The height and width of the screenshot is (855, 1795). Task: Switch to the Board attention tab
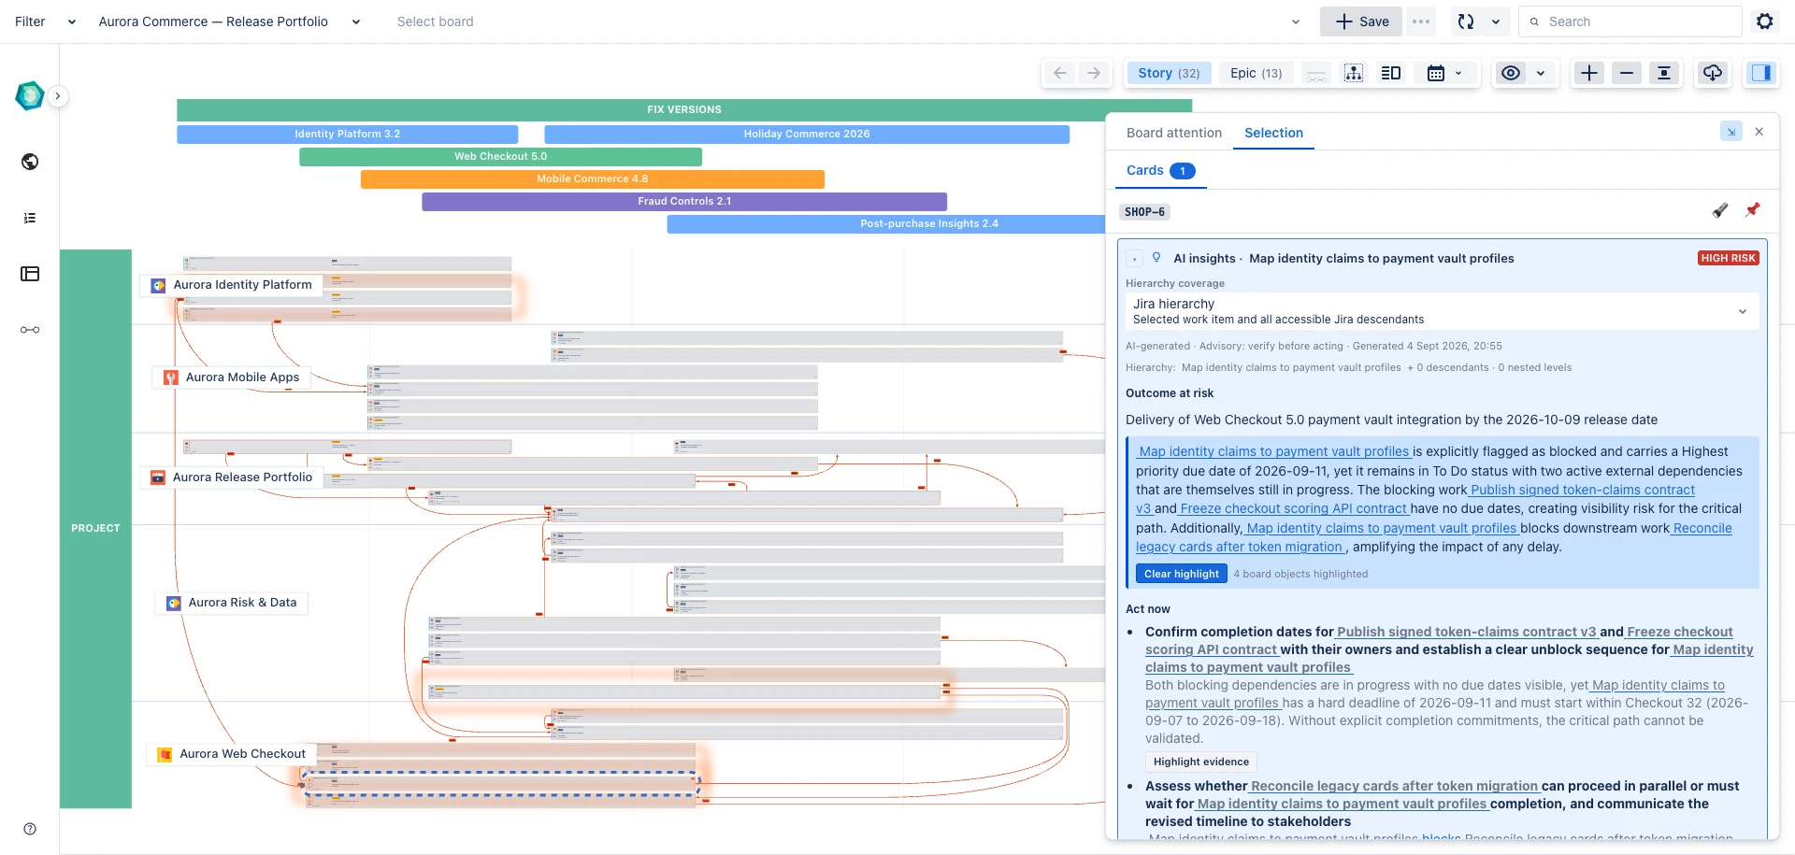pos(1174,133)
